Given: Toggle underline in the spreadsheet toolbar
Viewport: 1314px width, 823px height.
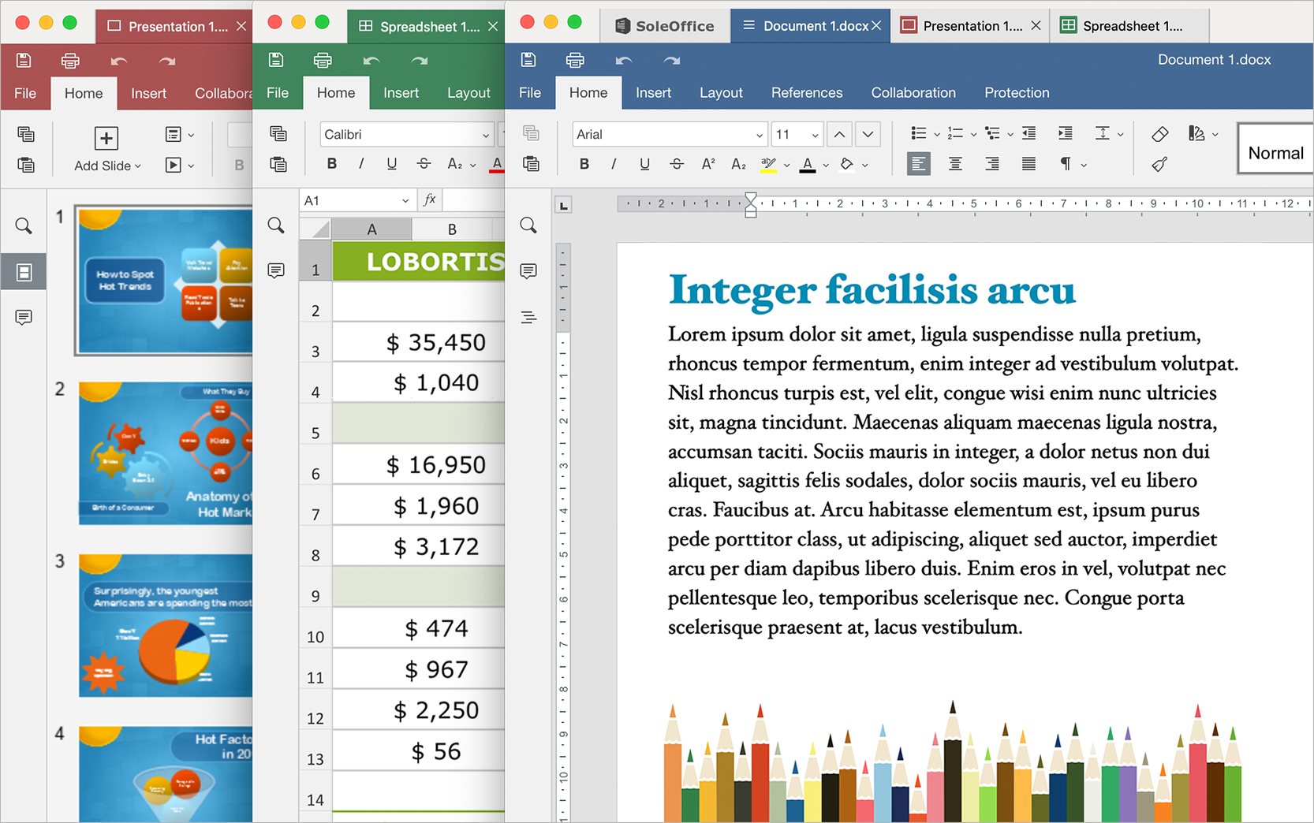Looking at the screenshot, I should (392, 164).
